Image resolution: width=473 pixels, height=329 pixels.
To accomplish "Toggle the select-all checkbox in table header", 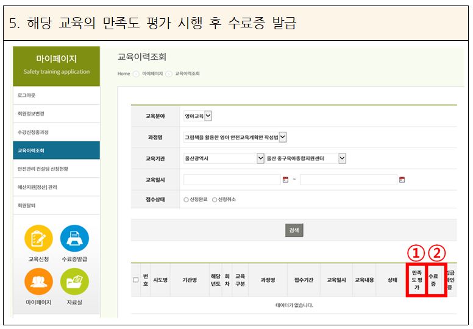I will (135, 280).
